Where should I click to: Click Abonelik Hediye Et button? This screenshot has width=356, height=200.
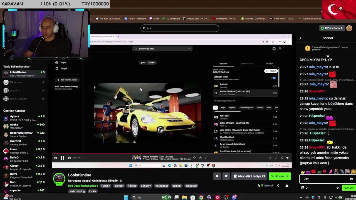click(x=249, y=176)
